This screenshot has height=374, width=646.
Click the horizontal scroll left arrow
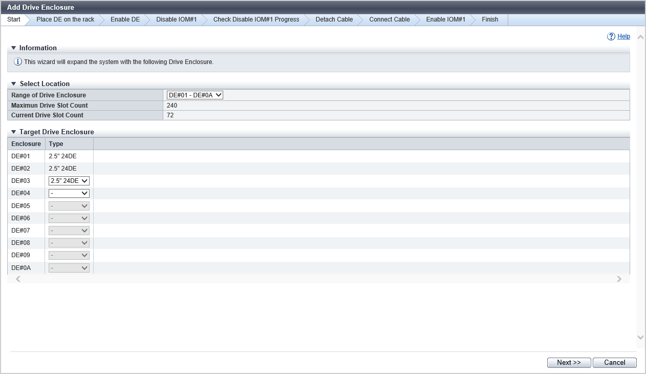click(x=18, y=279)
